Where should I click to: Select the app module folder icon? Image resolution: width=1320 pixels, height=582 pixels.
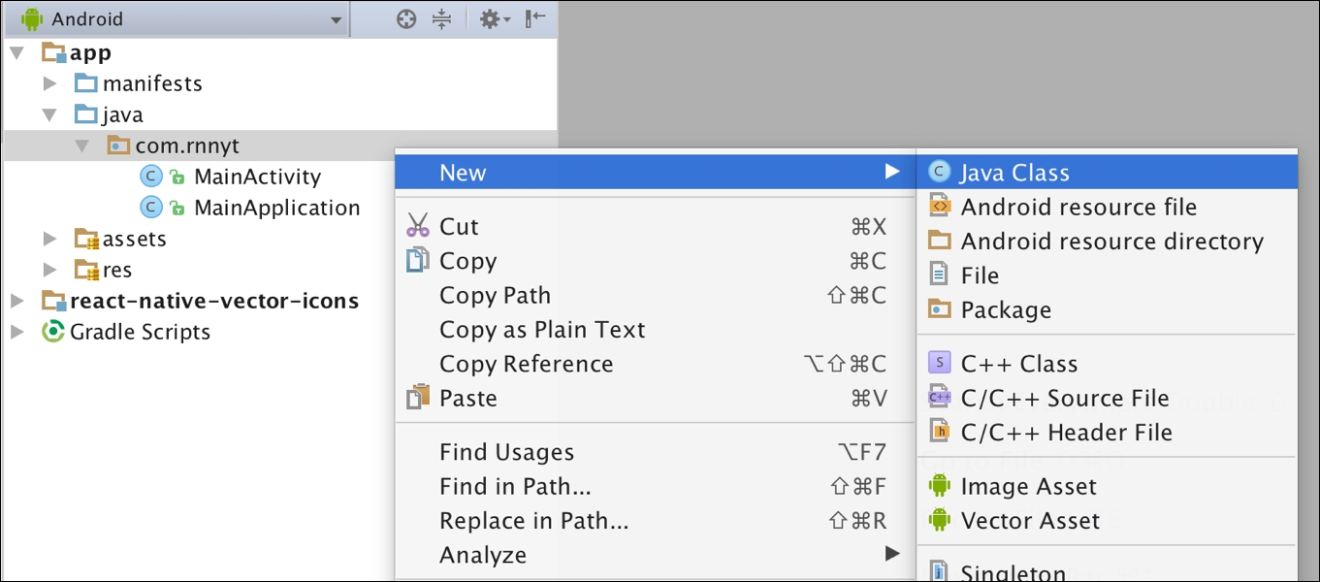tap(54, 52)
